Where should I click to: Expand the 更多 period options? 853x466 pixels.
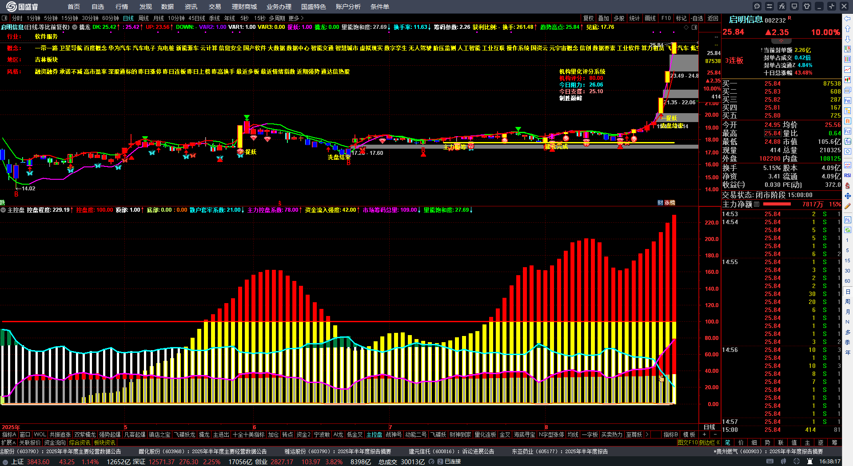(296, 18)
